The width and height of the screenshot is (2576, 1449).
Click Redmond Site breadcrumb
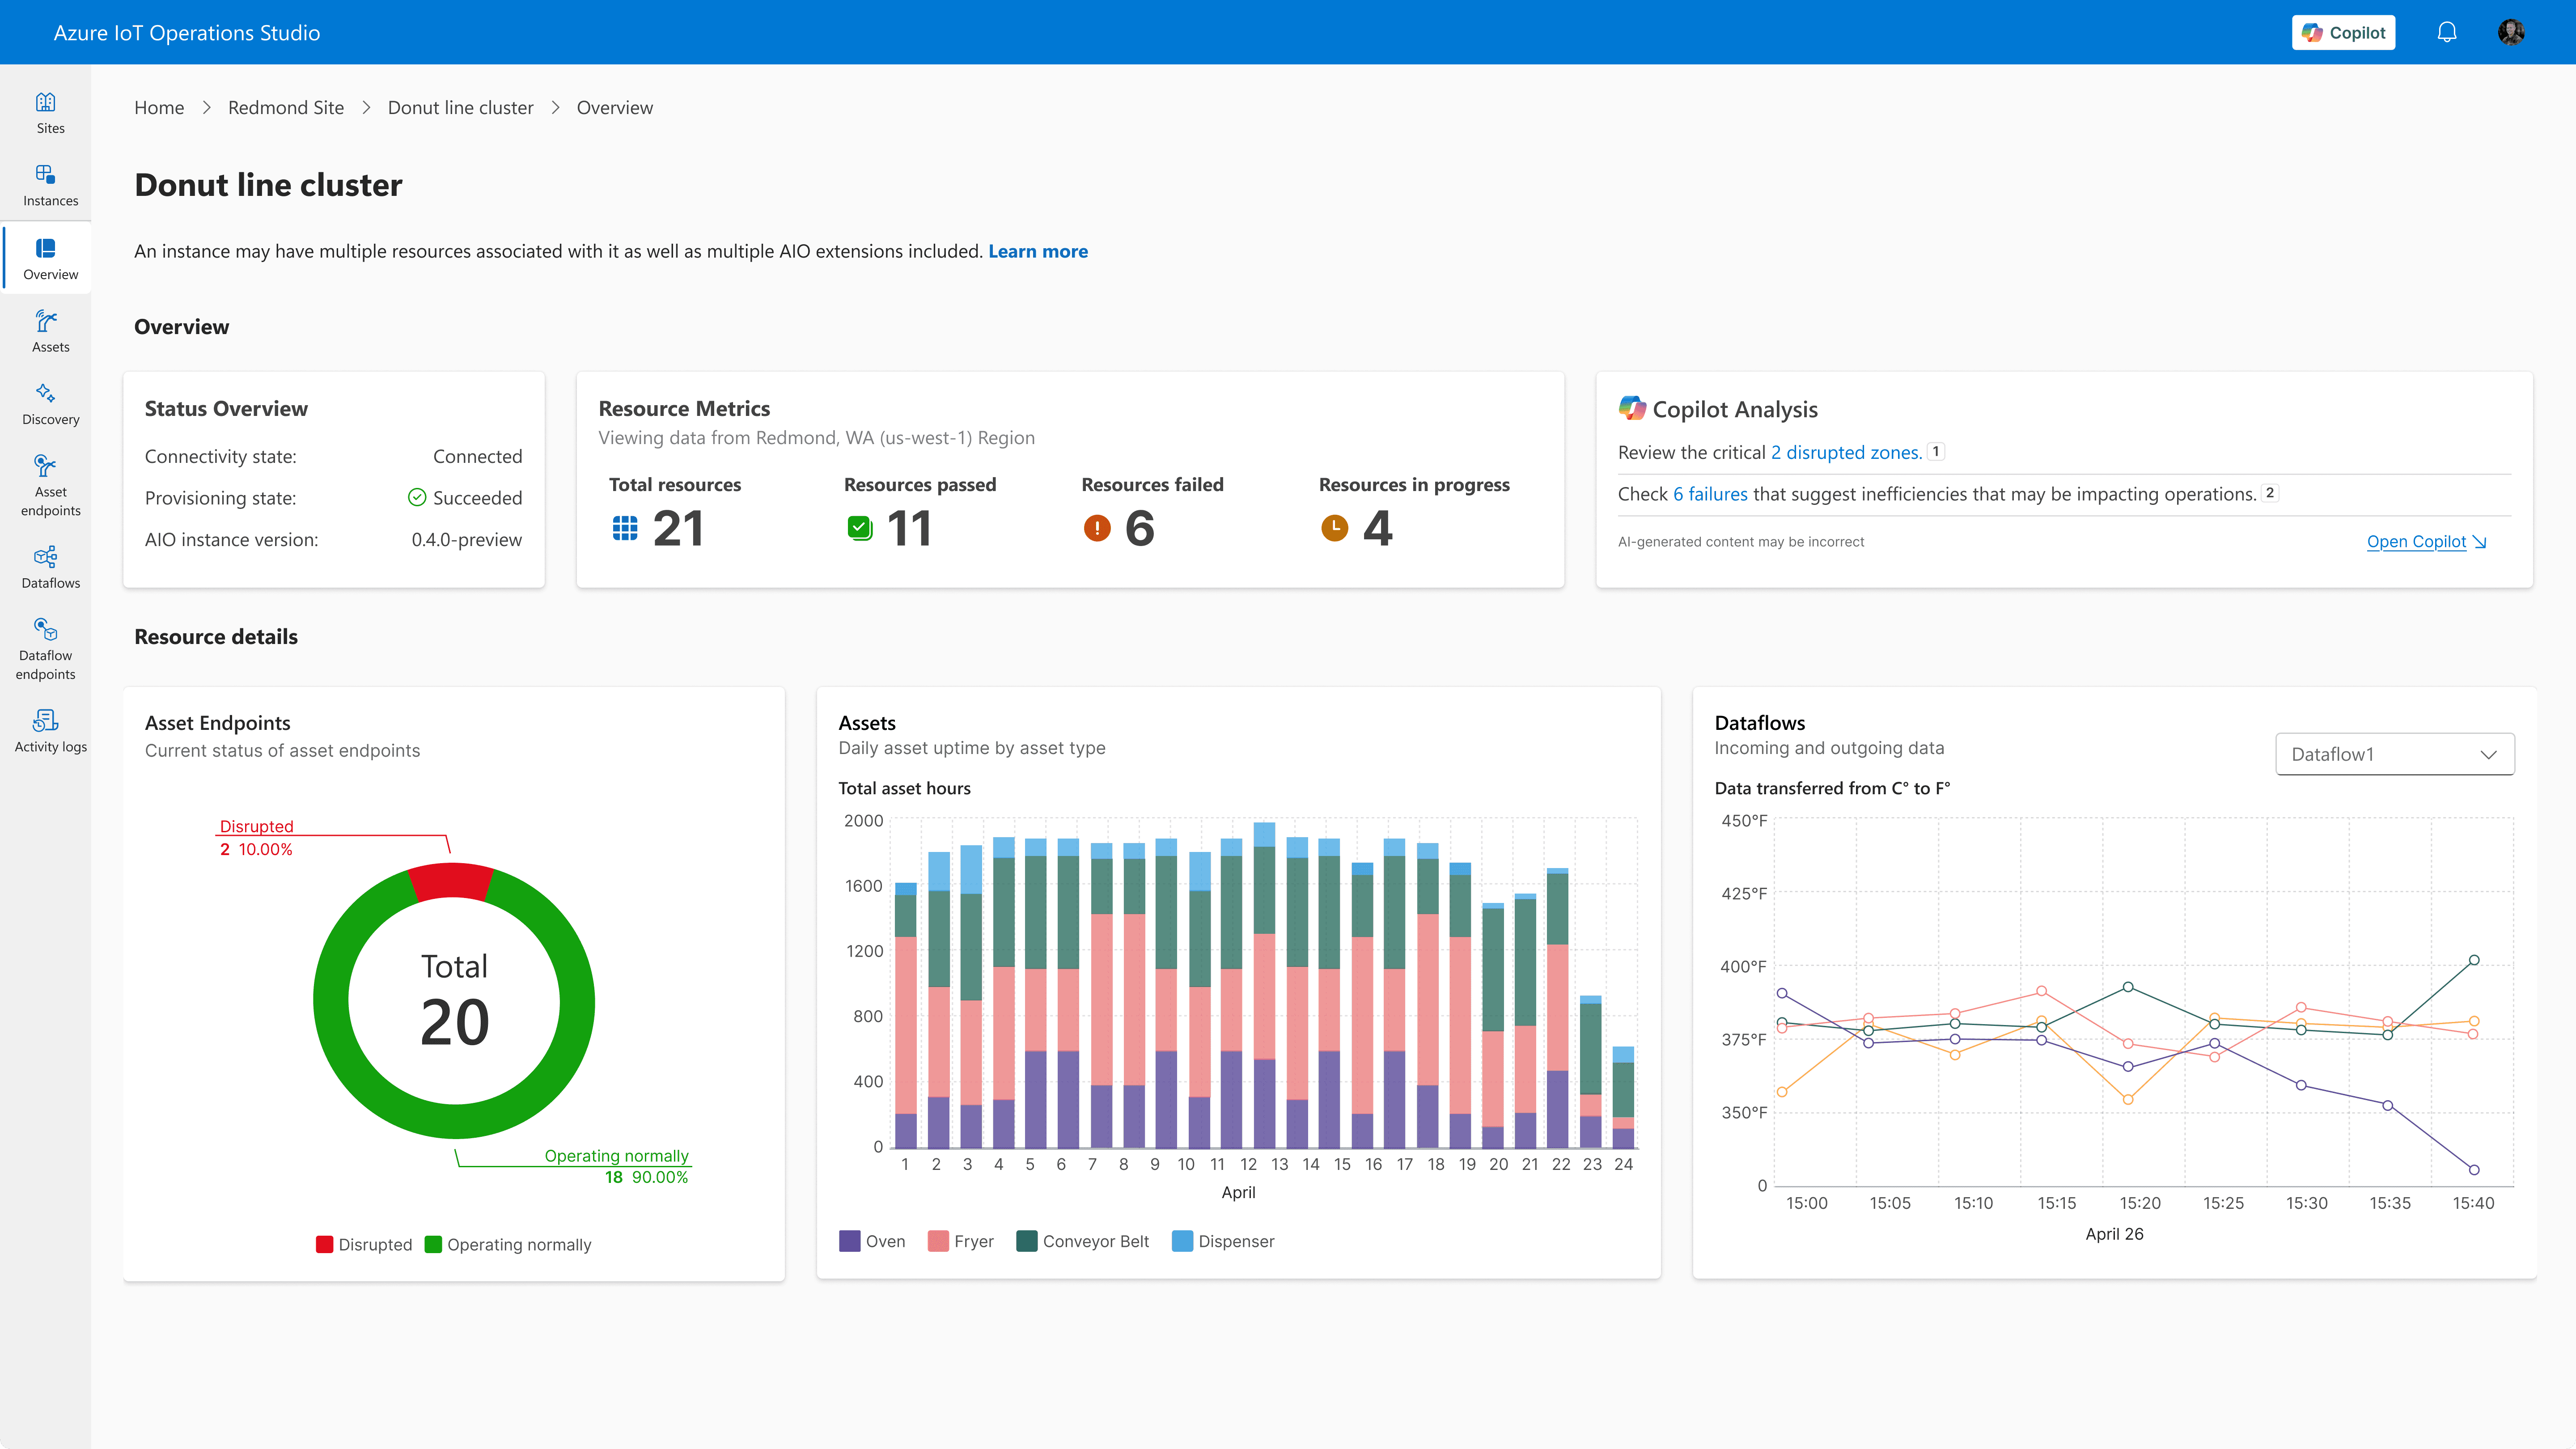coord(286,107)
